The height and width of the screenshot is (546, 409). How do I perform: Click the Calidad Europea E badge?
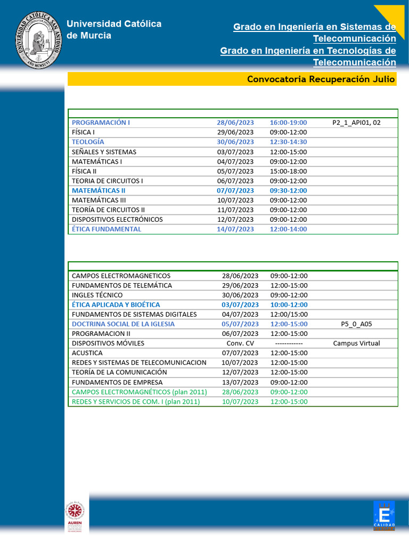(384, 516)
